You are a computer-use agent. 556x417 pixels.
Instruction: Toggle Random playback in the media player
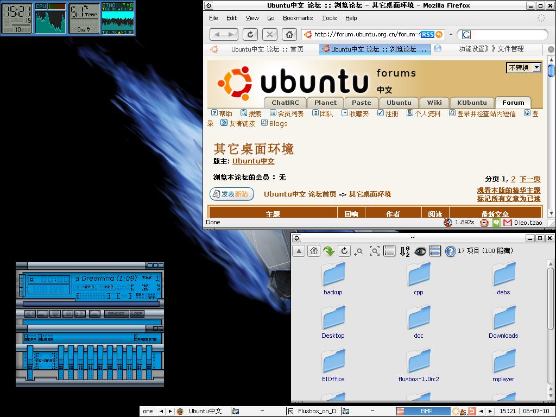click(116, 314)
